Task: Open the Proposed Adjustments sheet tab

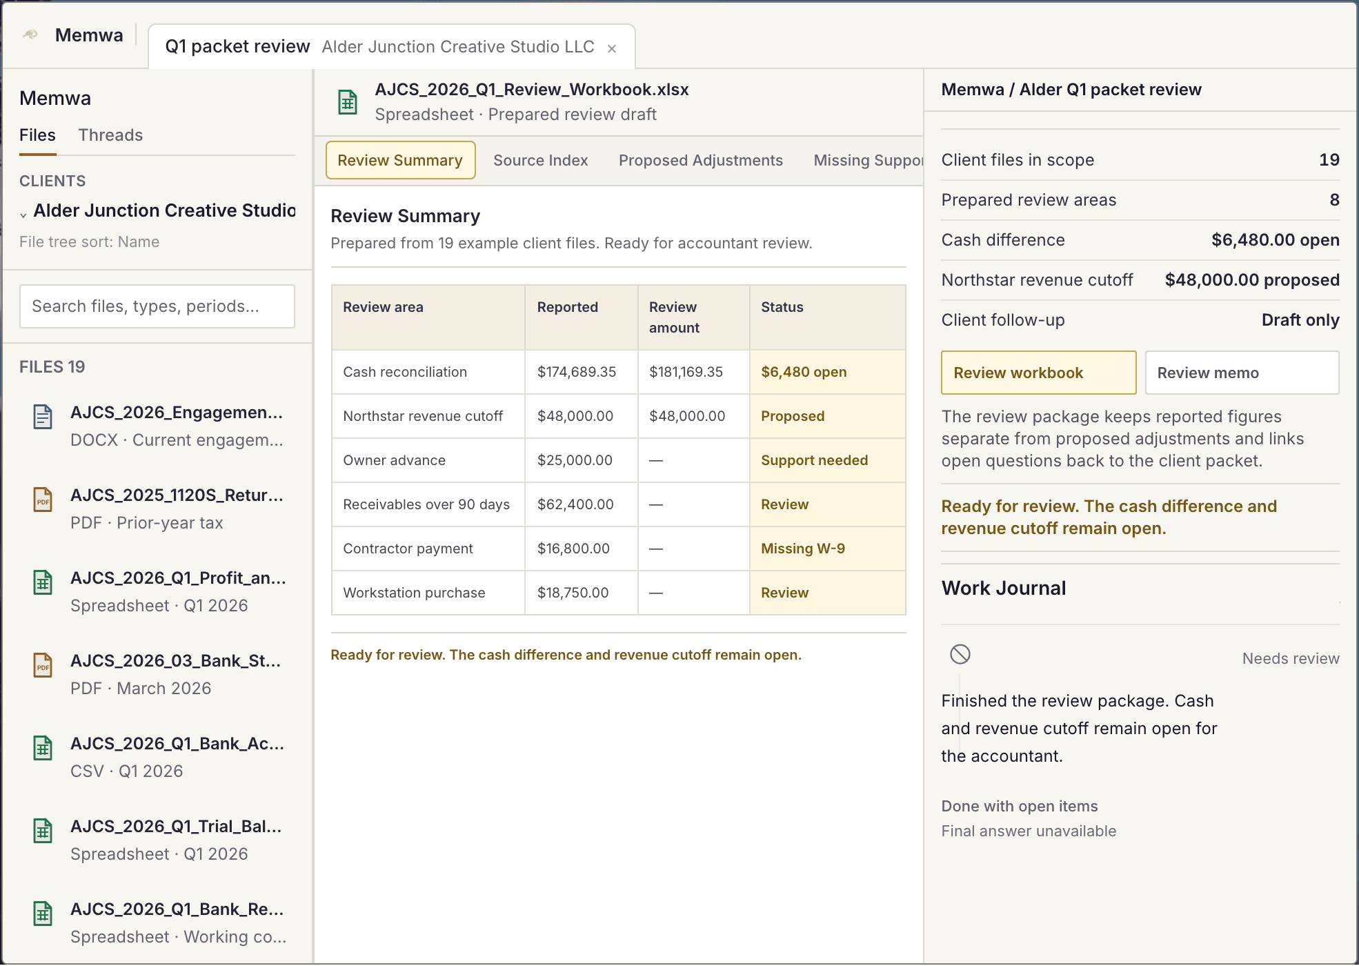Action: (x=701, y=160)
